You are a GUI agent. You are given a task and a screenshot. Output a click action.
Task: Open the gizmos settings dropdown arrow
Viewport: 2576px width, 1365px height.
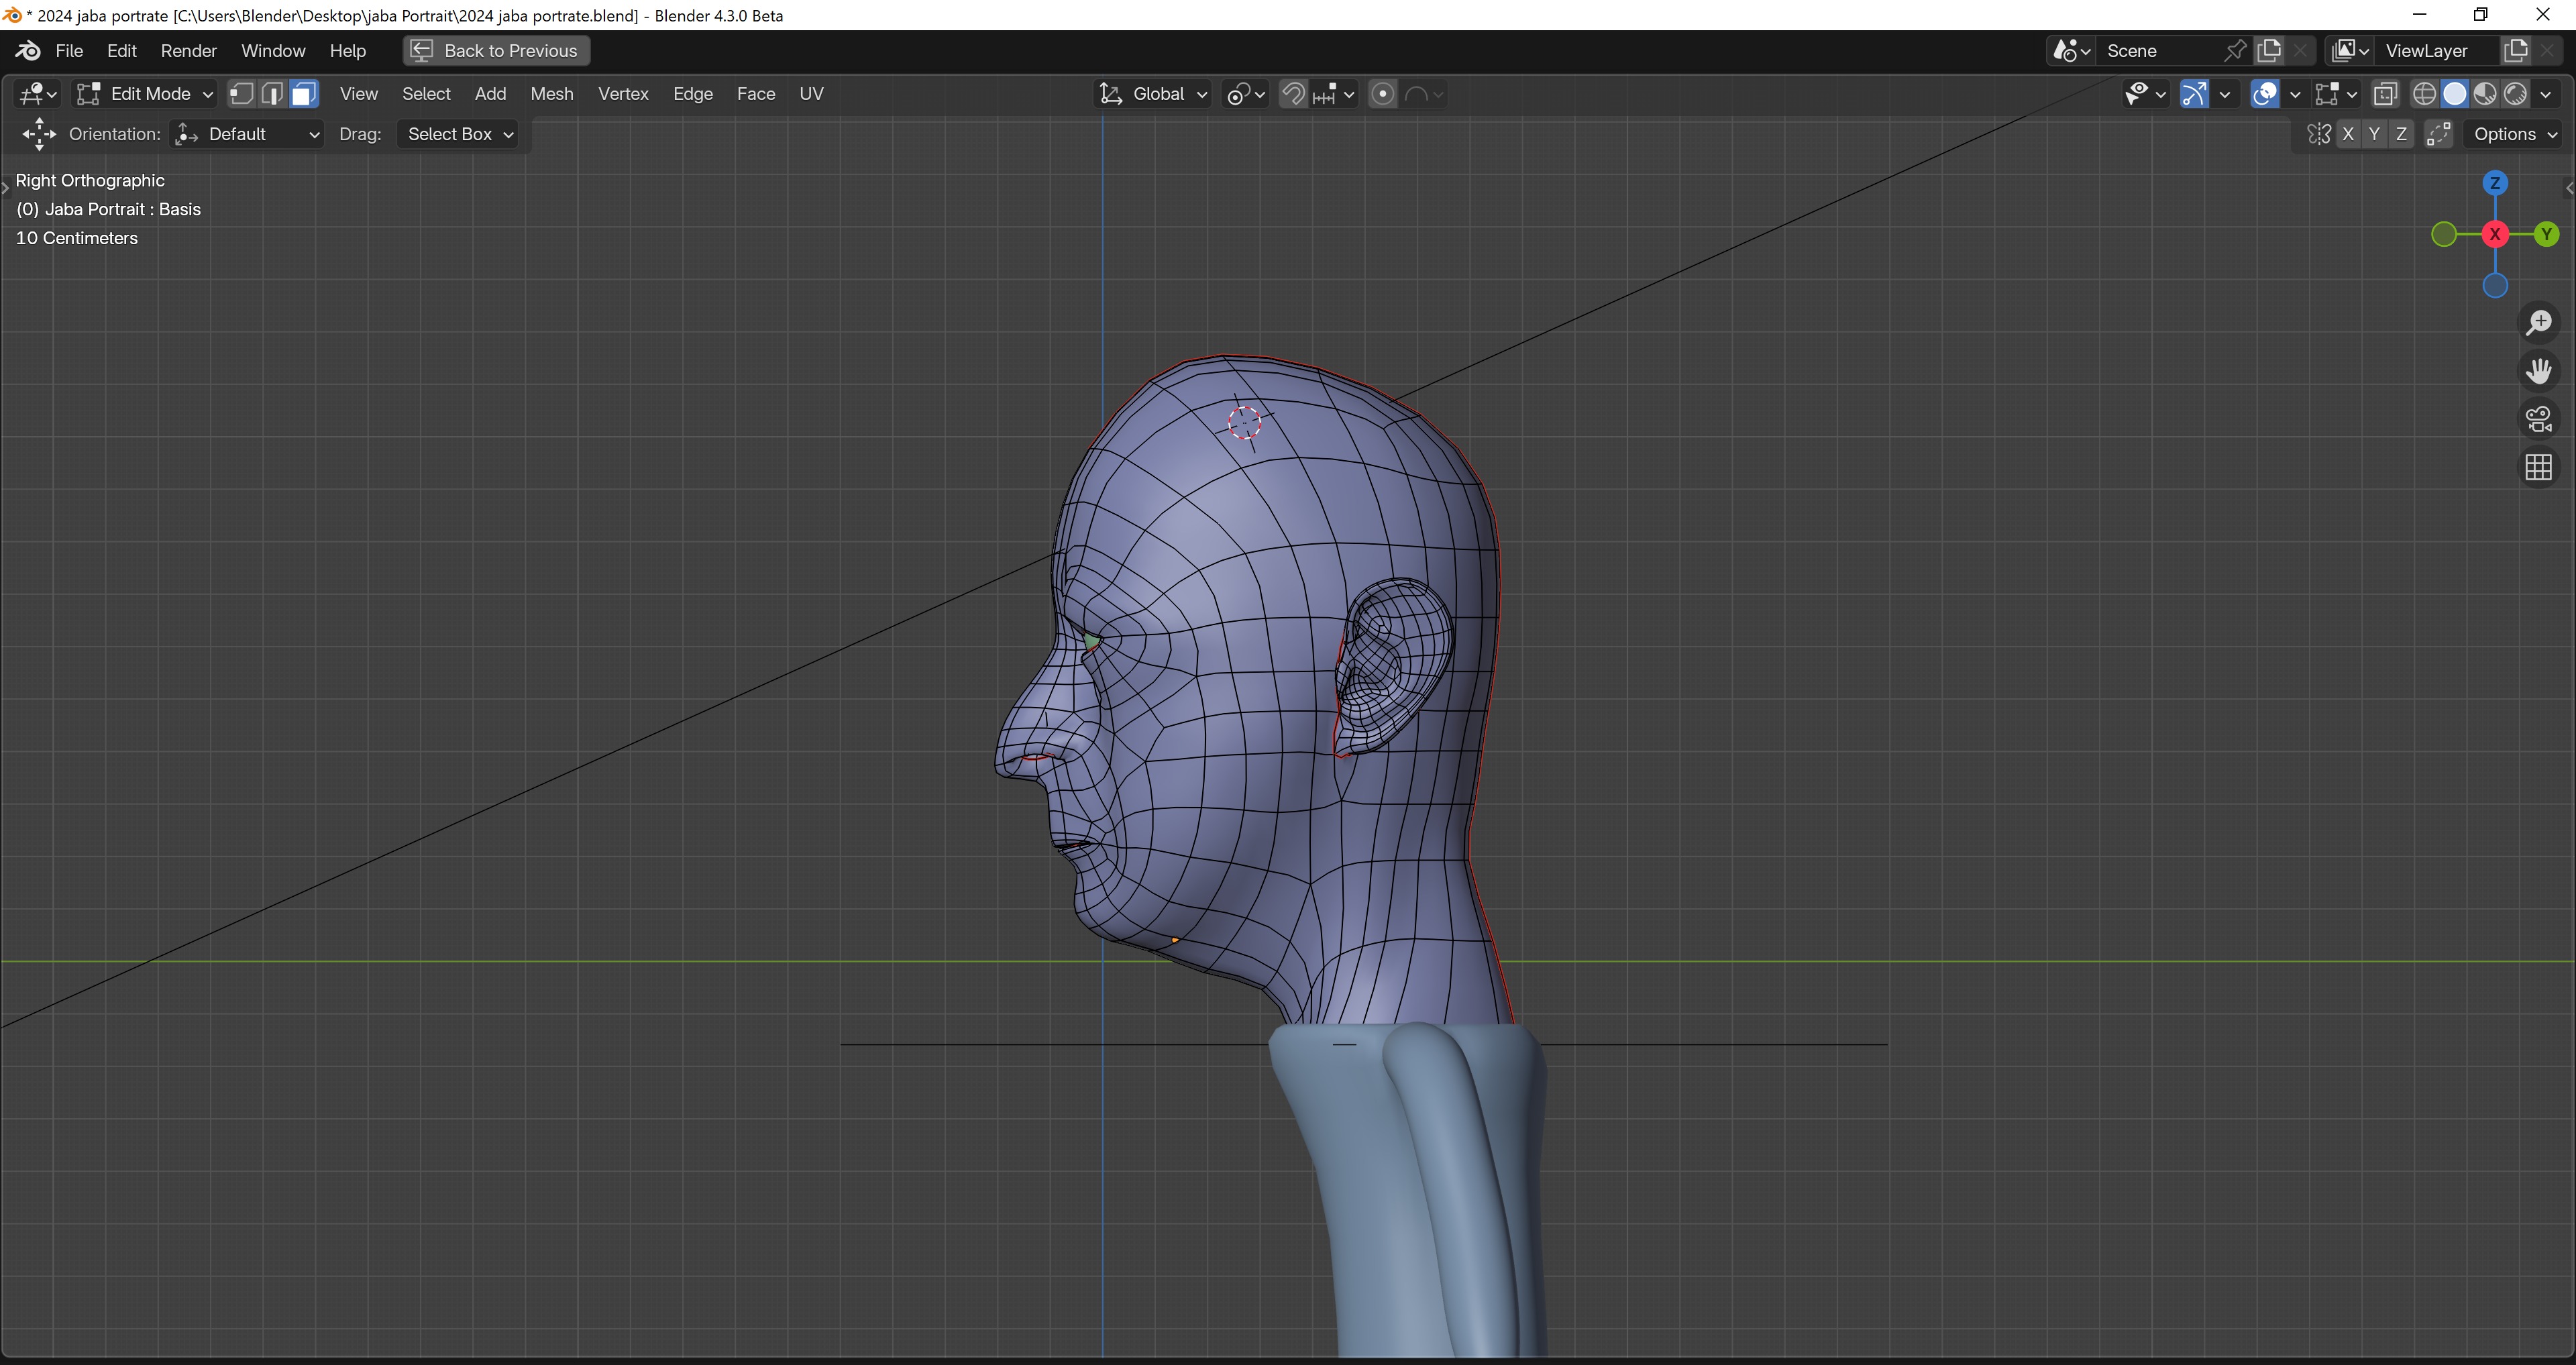[2224, 93]
